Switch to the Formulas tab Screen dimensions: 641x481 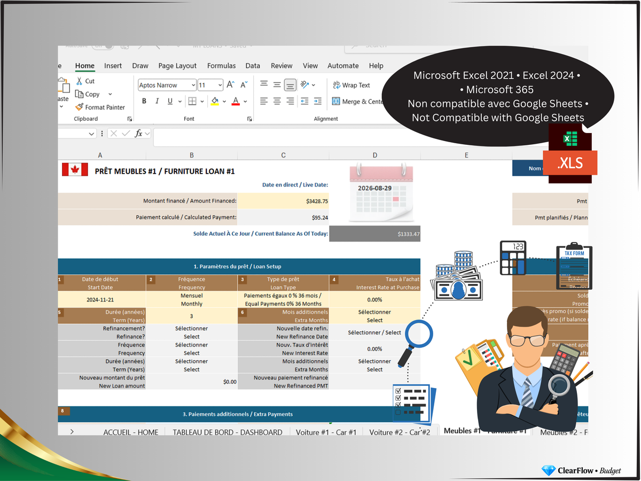(x=221, y=66)
